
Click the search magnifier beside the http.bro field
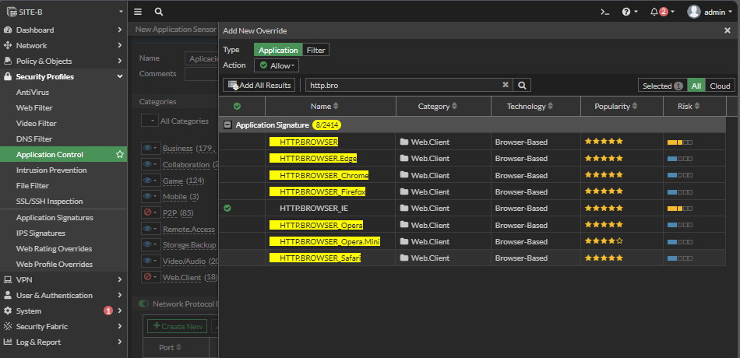(523, 85)
